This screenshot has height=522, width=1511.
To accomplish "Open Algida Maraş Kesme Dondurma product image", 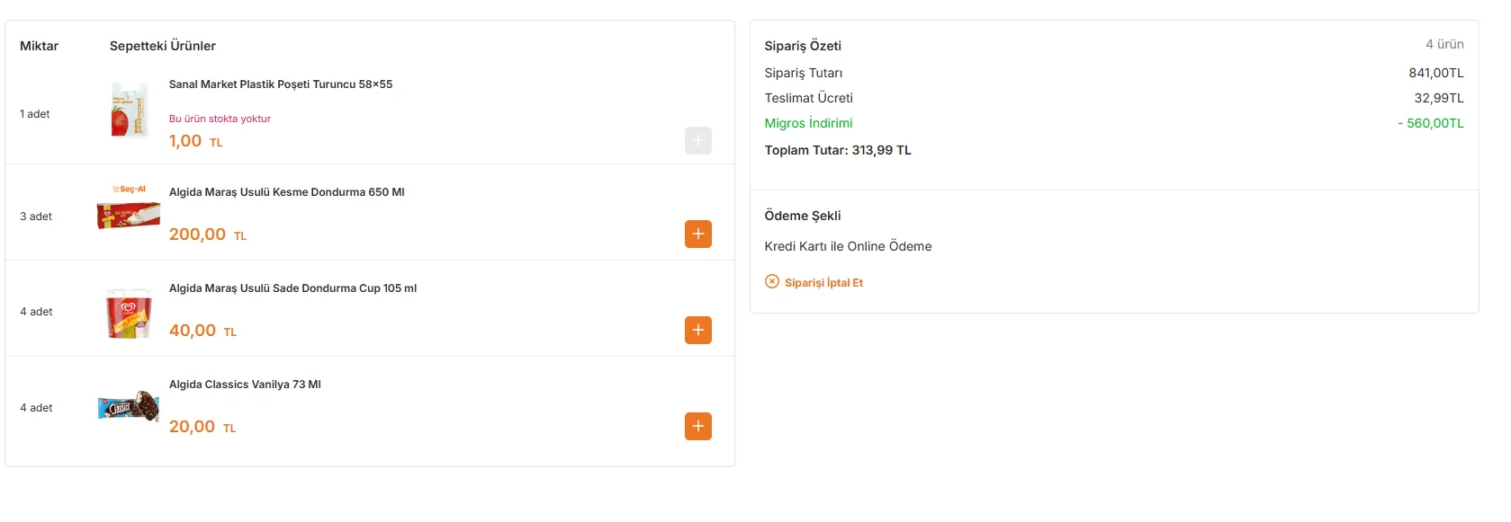I will tap(129, 216).
